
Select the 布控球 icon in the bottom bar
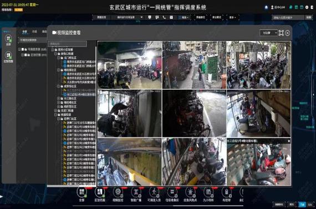(227, 192)
